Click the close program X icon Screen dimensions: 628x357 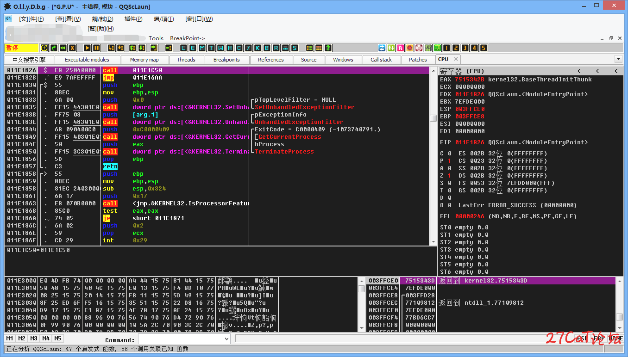[x=72, y=48]
